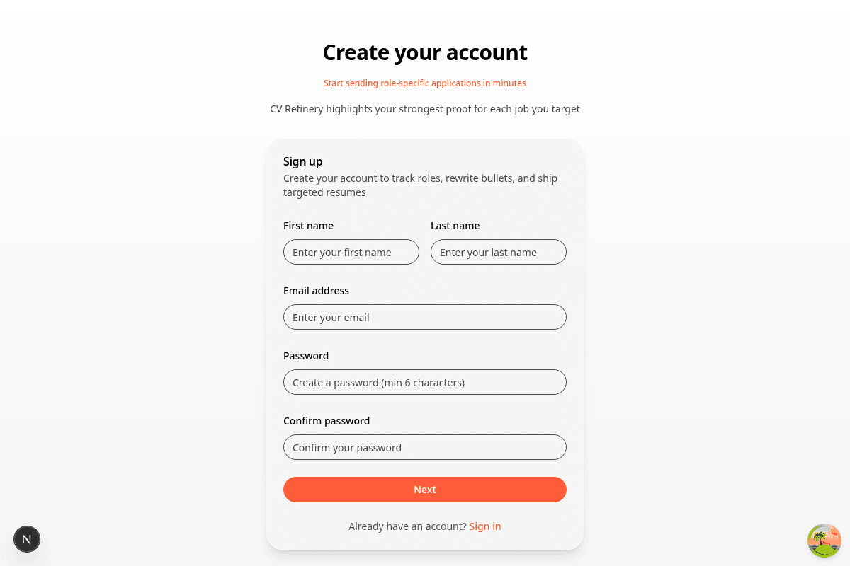Screen dimensions: 850x566
Task: Click the Sign up card description text
Action: (420, 185)
